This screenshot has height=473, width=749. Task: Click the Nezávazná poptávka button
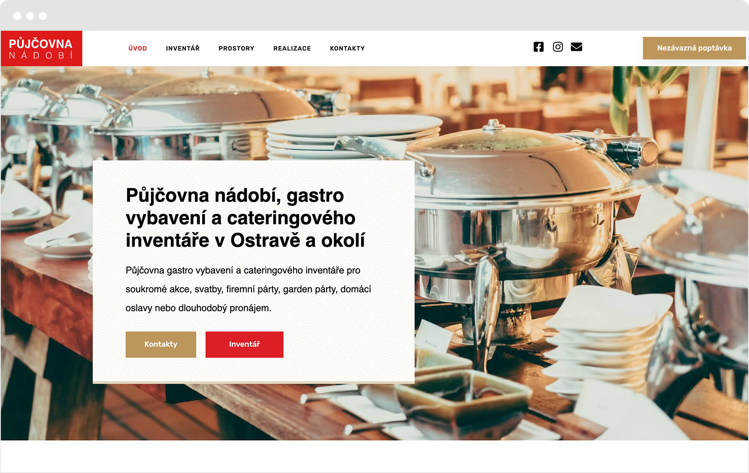[x=694, y=48]
